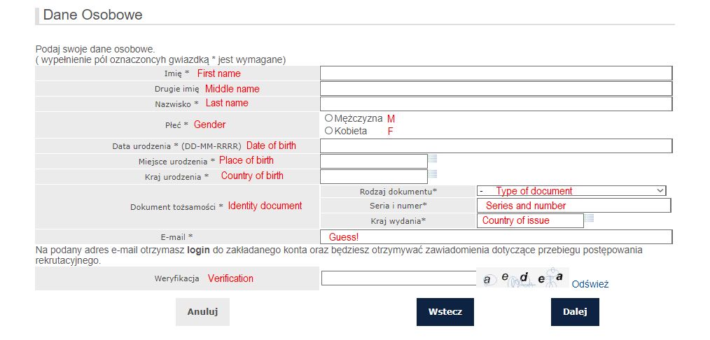Open the lookup list icon beside Miejsce urodzenia
This screenshot has height=340, width=710.
pos(433,159)
